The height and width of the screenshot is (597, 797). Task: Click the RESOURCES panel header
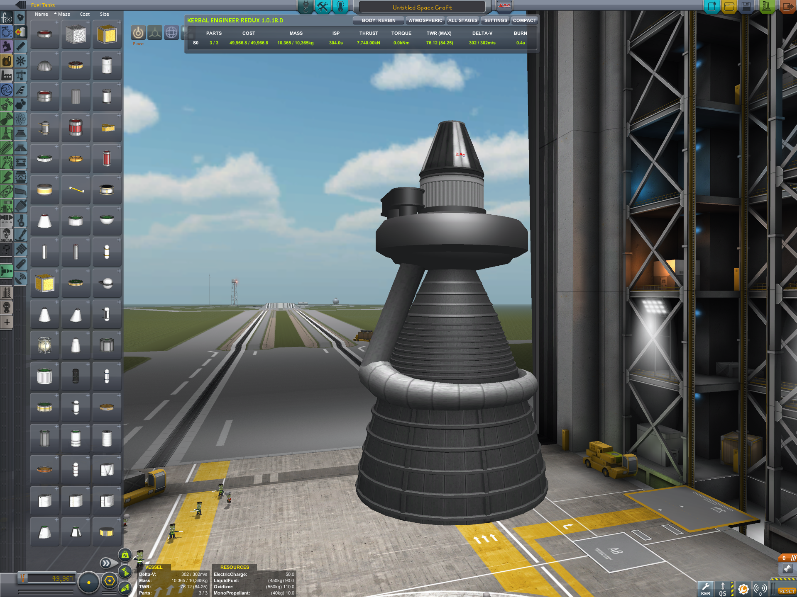(235, 567)
